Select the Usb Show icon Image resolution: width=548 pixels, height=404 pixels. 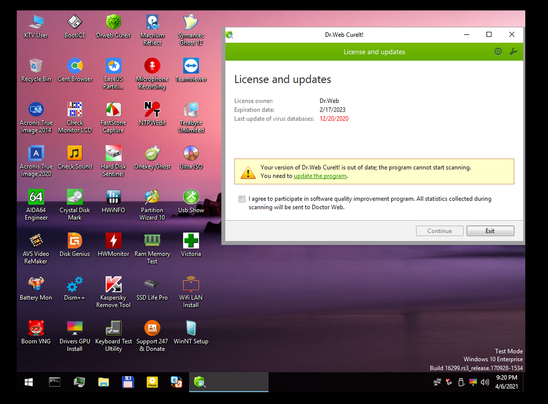coord(191,201)
